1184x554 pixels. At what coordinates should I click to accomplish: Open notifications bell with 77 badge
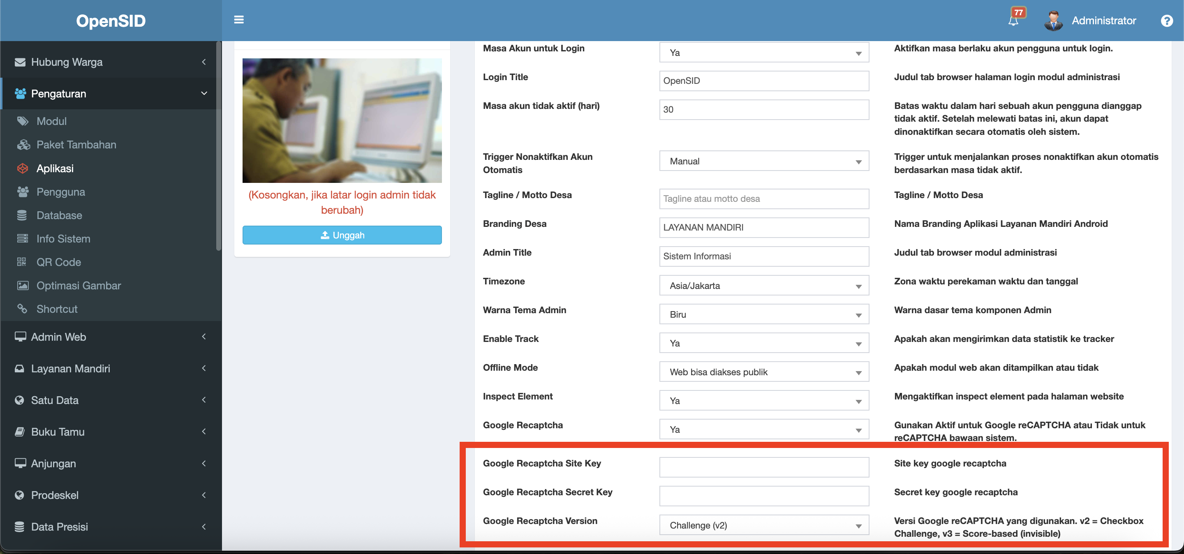(x=1013, y=21)
